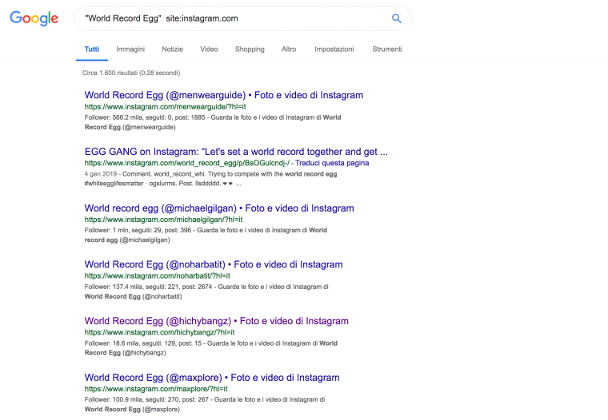
Task: Select the Tutti tab
Action: coord(92,50)
